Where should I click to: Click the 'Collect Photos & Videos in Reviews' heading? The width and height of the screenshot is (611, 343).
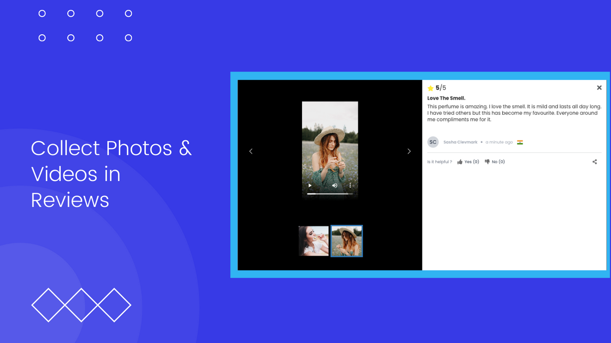(x=111, y=174)
